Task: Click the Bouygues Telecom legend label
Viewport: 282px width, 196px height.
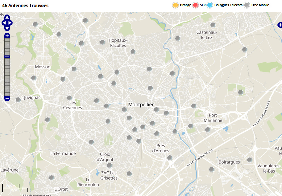Action: (228, 5)
